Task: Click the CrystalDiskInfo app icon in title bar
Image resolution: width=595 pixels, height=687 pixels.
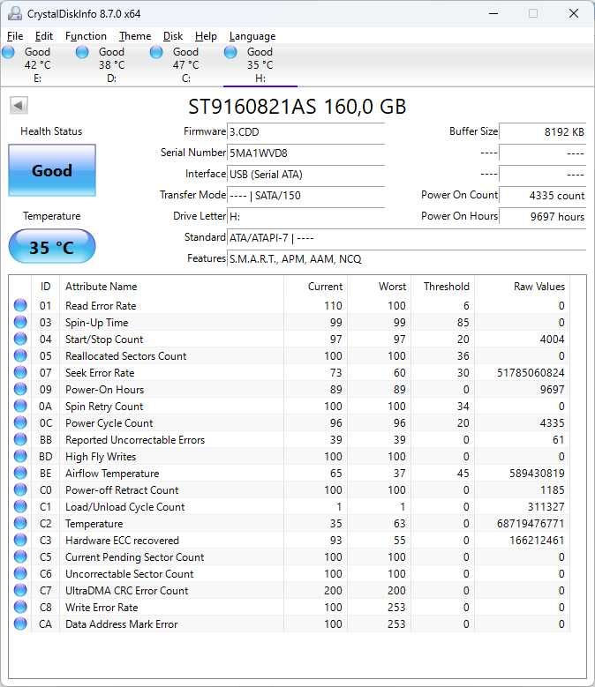Action: click(x=15, y=13)
